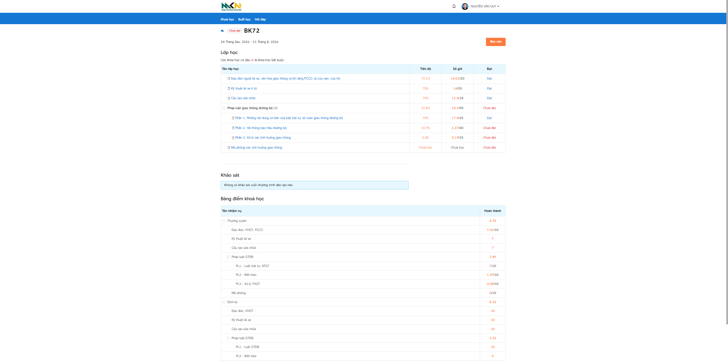The width and height of the screenshot is (728, 361).
Task: Open Mô phỏng các tình huống link
Action: pos(257,148)
